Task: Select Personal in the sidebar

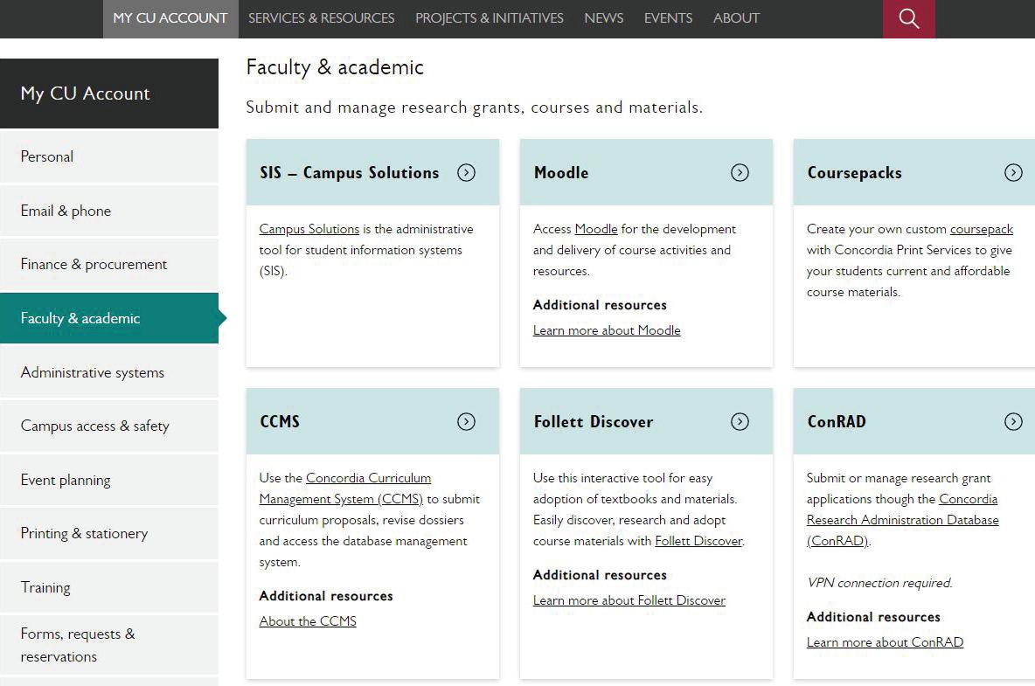Action: (x=47, y=156)
